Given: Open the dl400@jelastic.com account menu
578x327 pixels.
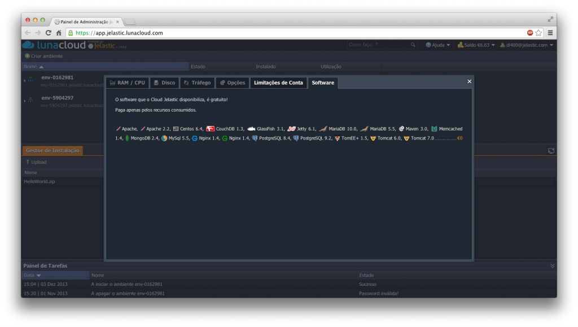Looking at the screenshot, I should [x=527, y=45].
